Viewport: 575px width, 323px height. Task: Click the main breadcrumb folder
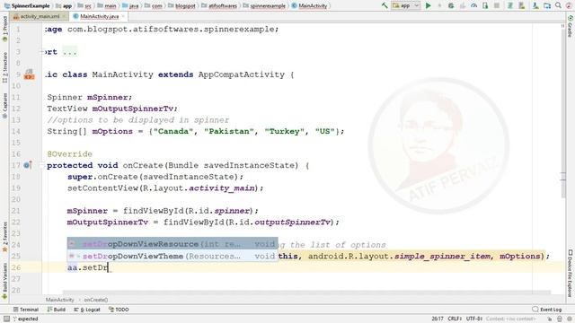[107, 6]
